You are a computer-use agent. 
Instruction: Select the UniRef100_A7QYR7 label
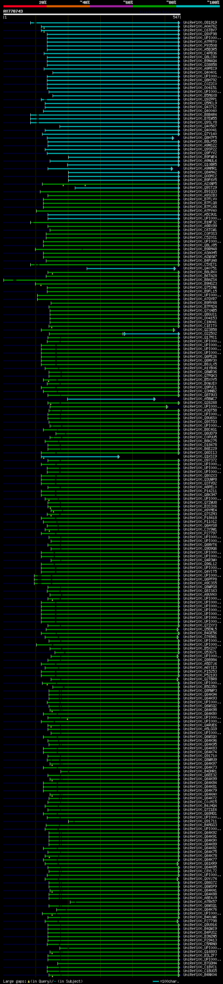click(x=200, y=299)
